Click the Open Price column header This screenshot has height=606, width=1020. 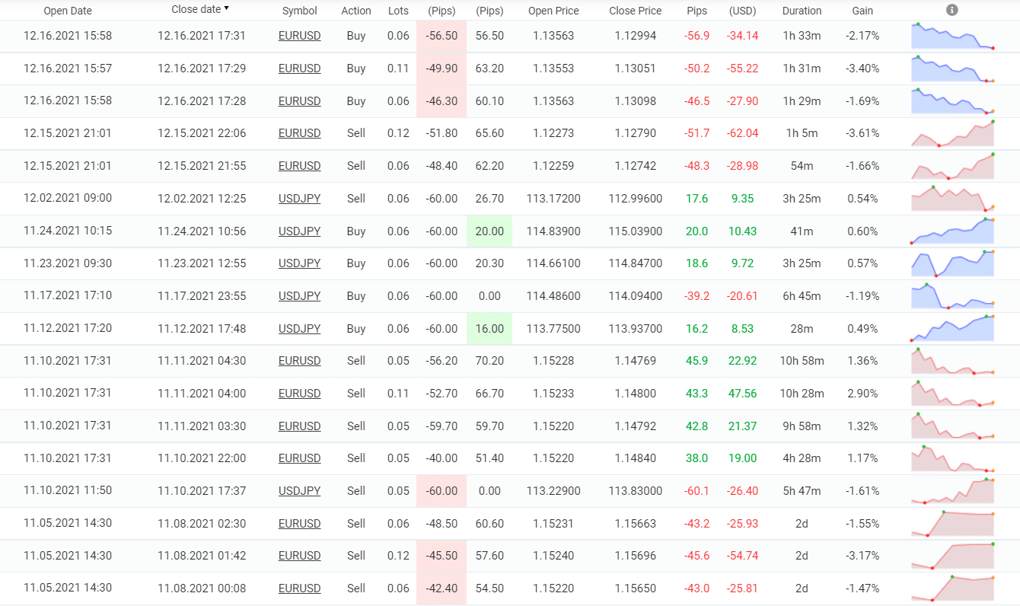pyautogui.click(x=553, y=11)
